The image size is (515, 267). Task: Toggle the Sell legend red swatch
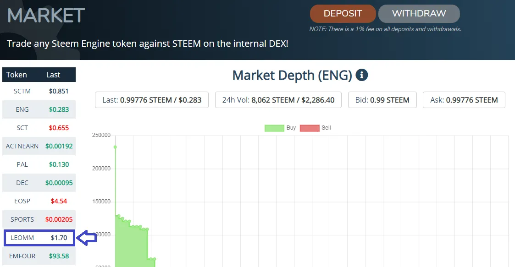(310, 128)
